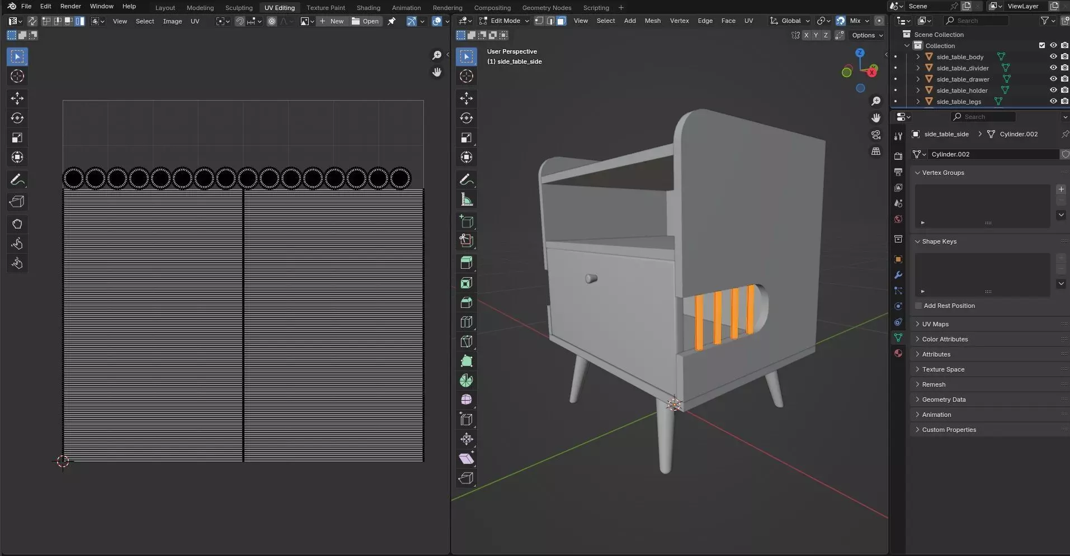Open the Global transform orientation dropdown

[x=790, y=21]
